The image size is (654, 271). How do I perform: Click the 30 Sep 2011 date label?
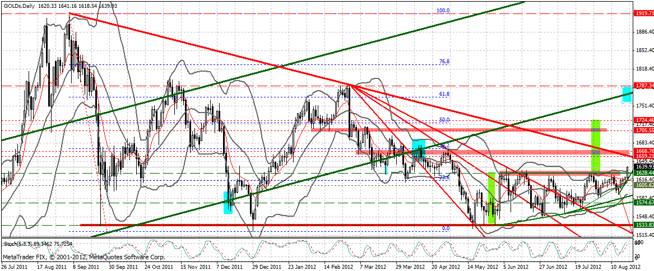[123, 266]
